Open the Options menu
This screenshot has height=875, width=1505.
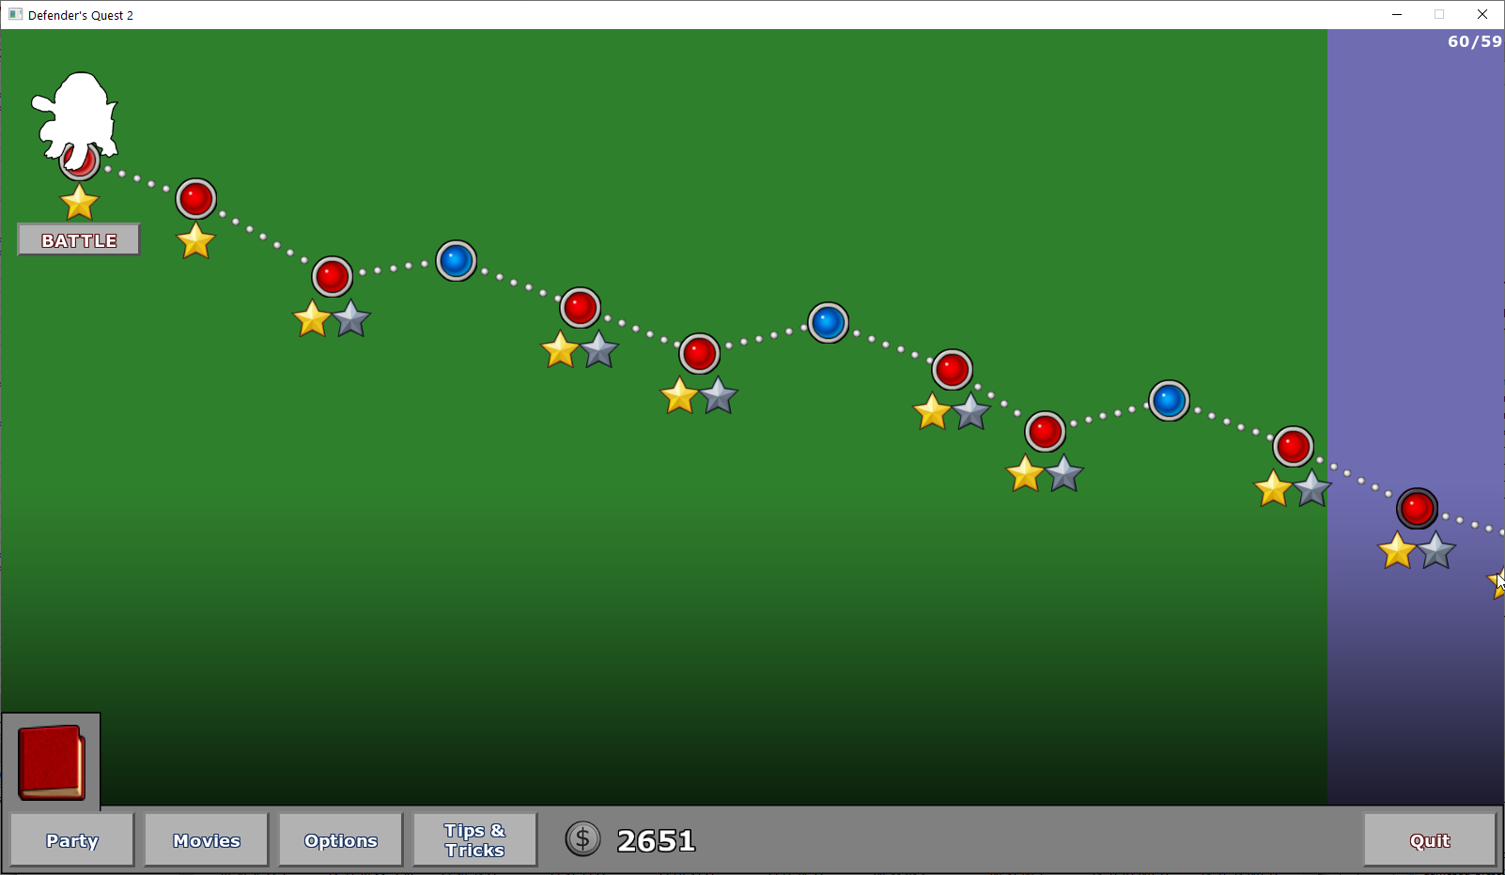coord(341,840)
